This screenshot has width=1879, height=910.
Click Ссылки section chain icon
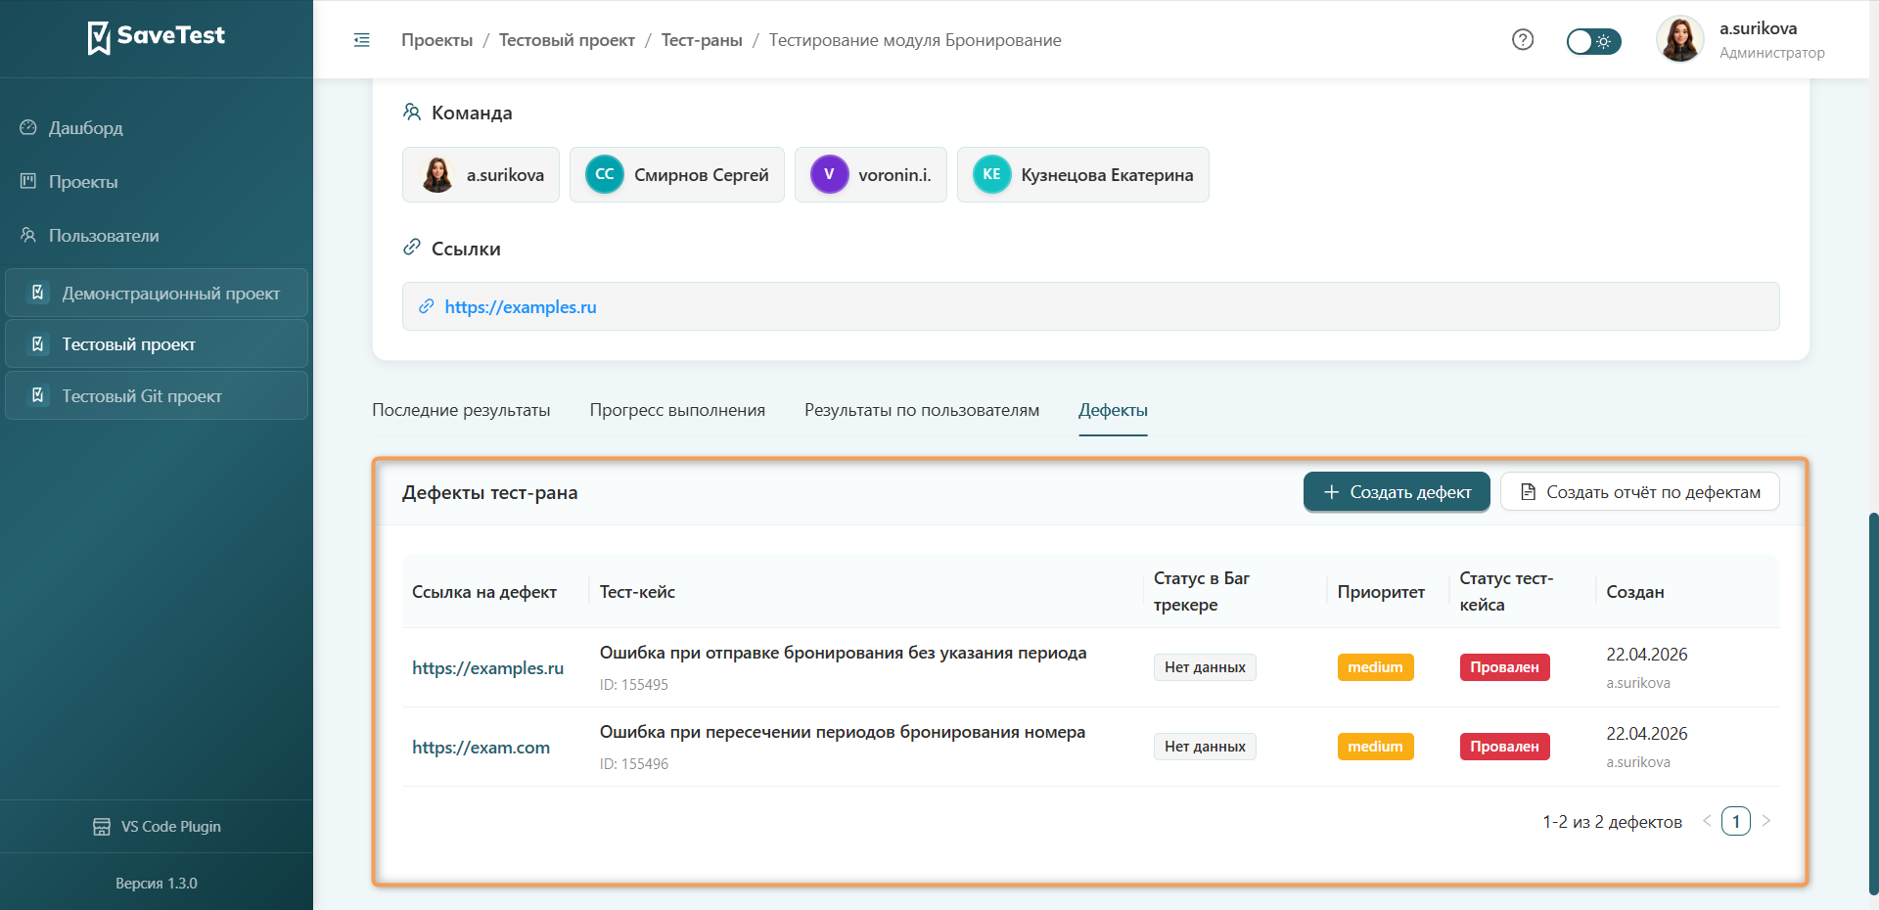pos(412,248)
